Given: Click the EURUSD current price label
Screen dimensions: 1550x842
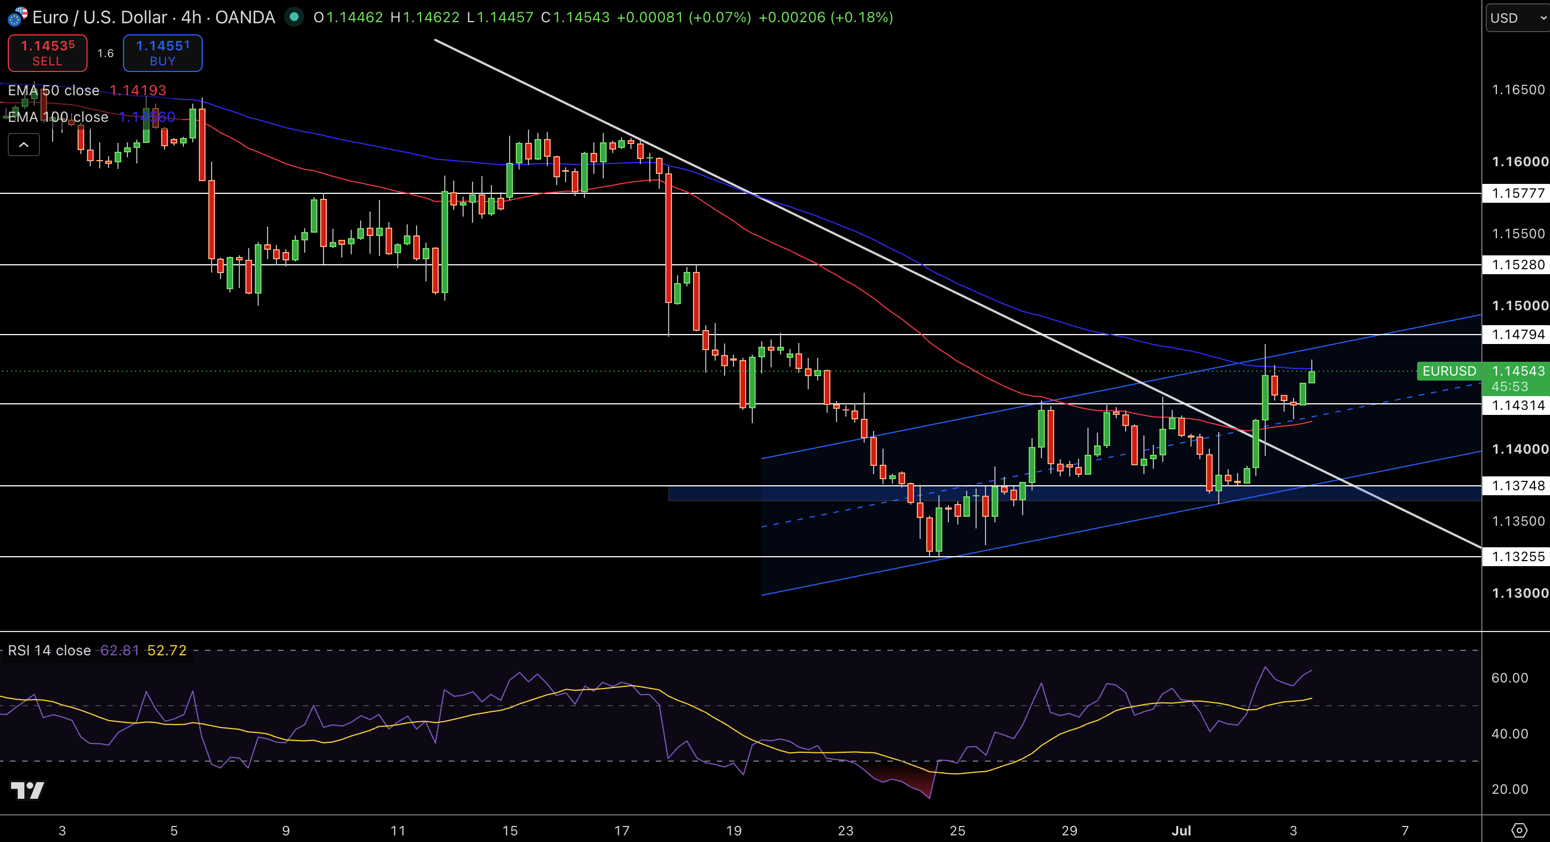Looking at the screenshot, I should pyautogui.click(x=1449, y=371).
